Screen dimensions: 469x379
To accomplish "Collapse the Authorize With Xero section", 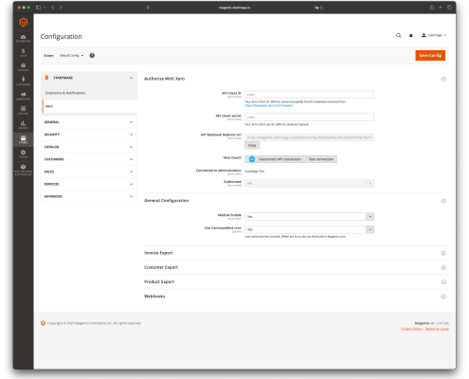I will (443, 79).
